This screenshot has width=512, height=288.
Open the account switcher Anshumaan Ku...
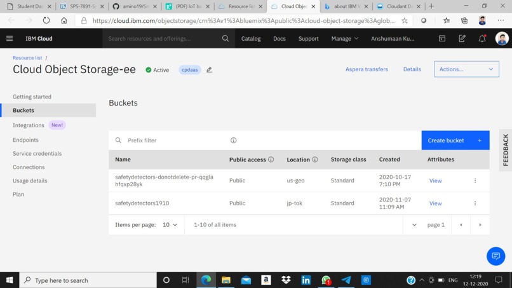click(393, 39)
